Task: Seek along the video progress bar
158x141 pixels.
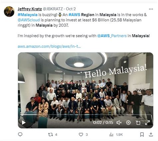Action: (86, 115)
